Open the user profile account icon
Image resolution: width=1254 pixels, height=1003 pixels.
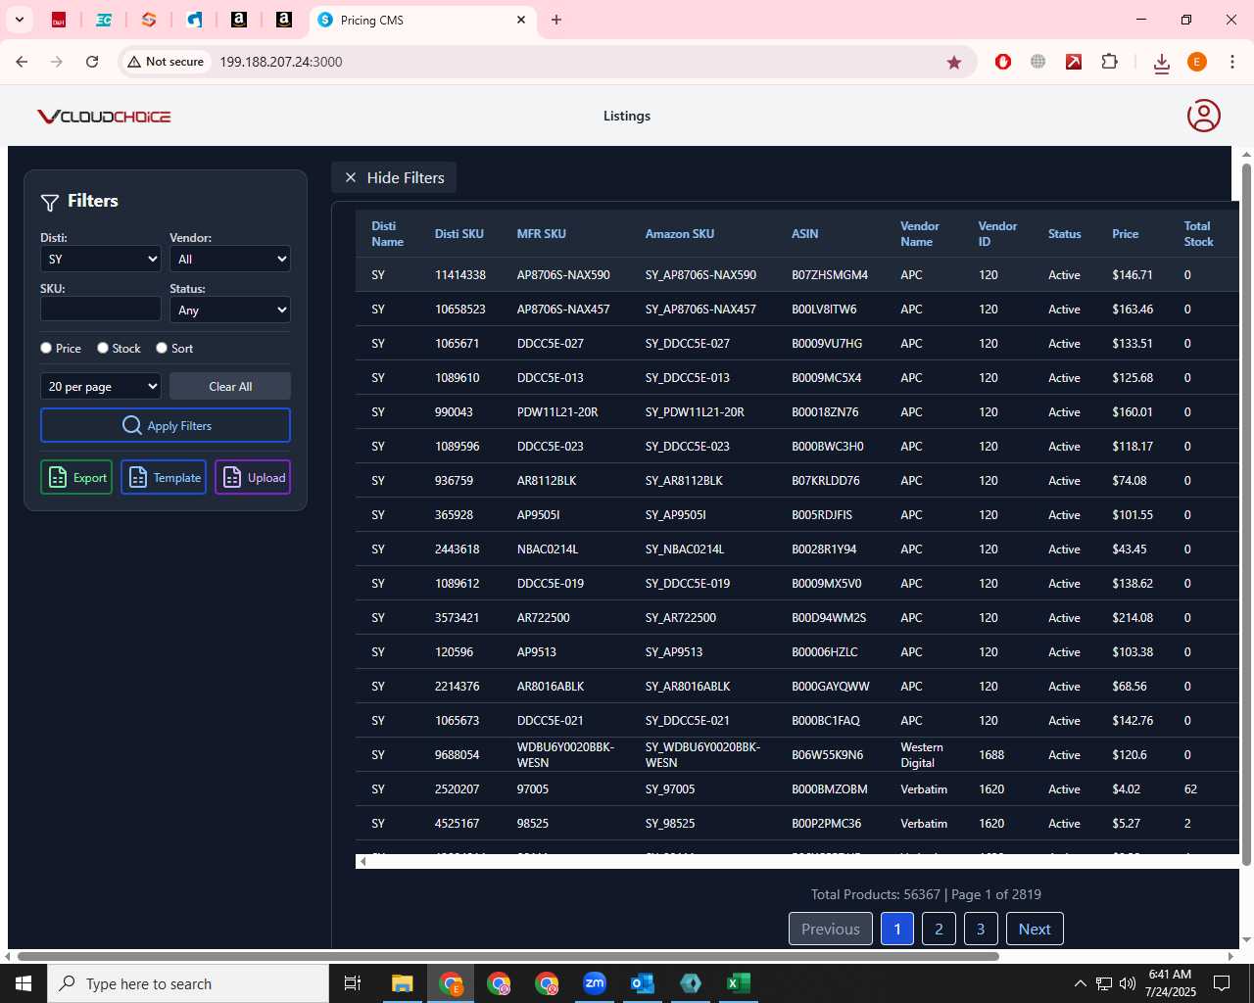tap(1203, 116)
